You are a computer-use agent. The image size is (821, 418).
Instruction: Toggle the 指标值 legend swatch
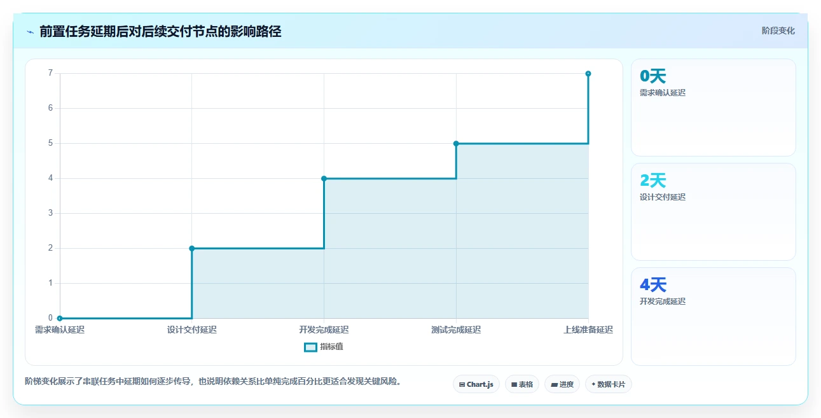point(310,347)
